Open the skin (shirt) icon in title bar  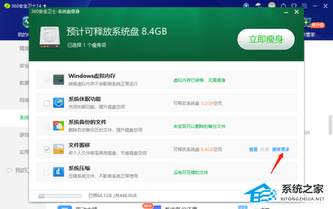point(294,6)
